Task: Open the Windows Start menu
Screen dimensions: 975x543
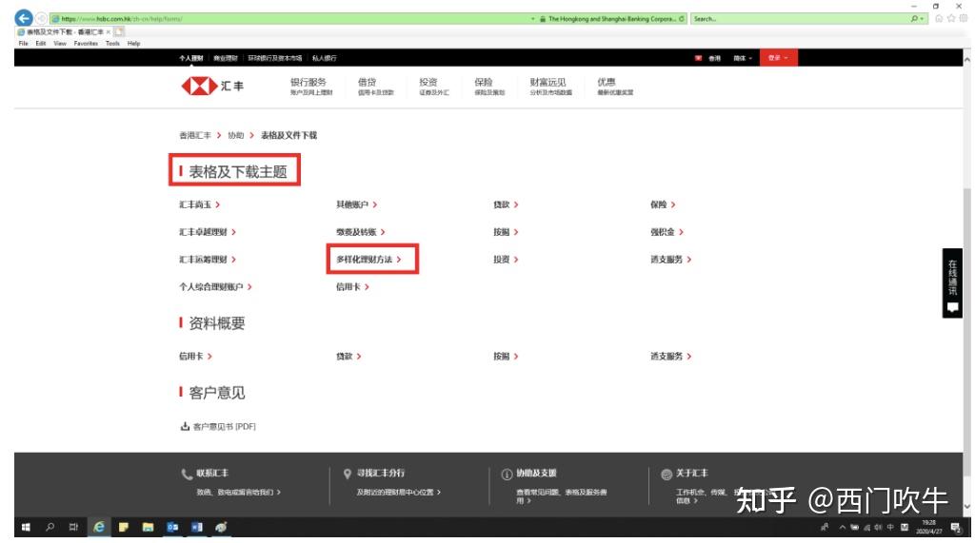Action: coord(26,527)
